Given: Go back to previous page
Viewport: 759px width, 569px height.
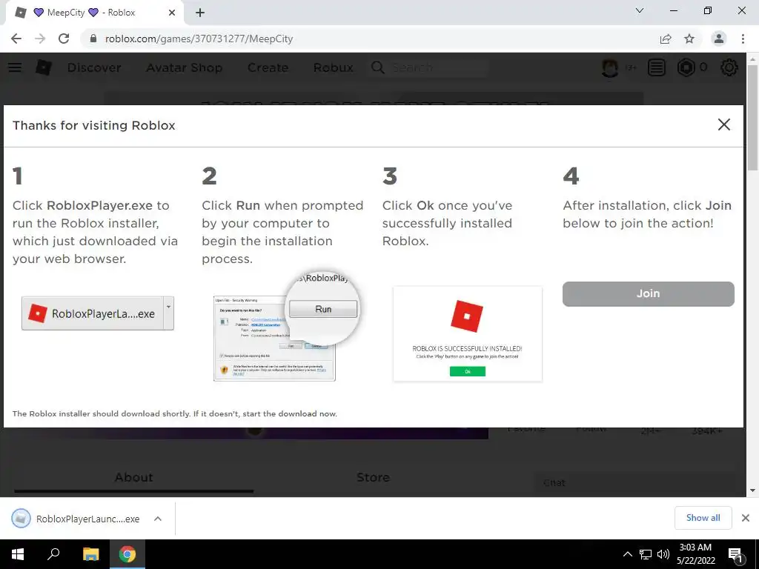Looking at the screenshot, I should [x=16, y=39].
